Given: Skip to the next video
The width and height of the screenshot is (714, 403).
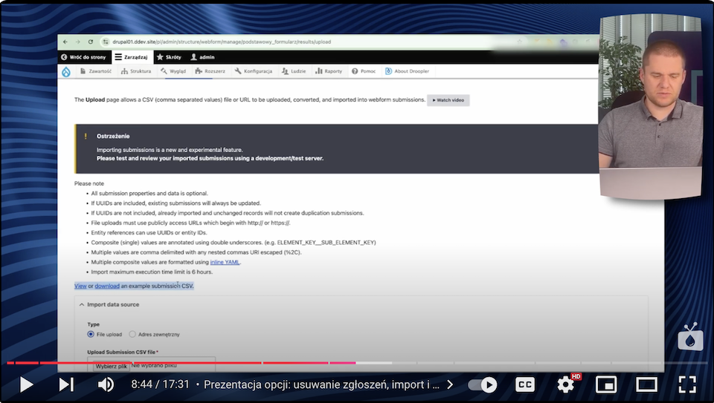Looking at the screenshot, I should pos(66,384).
